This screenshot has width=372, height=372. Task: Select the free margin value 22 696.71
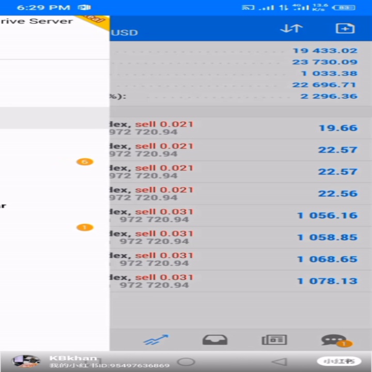[x=324, y=85]
